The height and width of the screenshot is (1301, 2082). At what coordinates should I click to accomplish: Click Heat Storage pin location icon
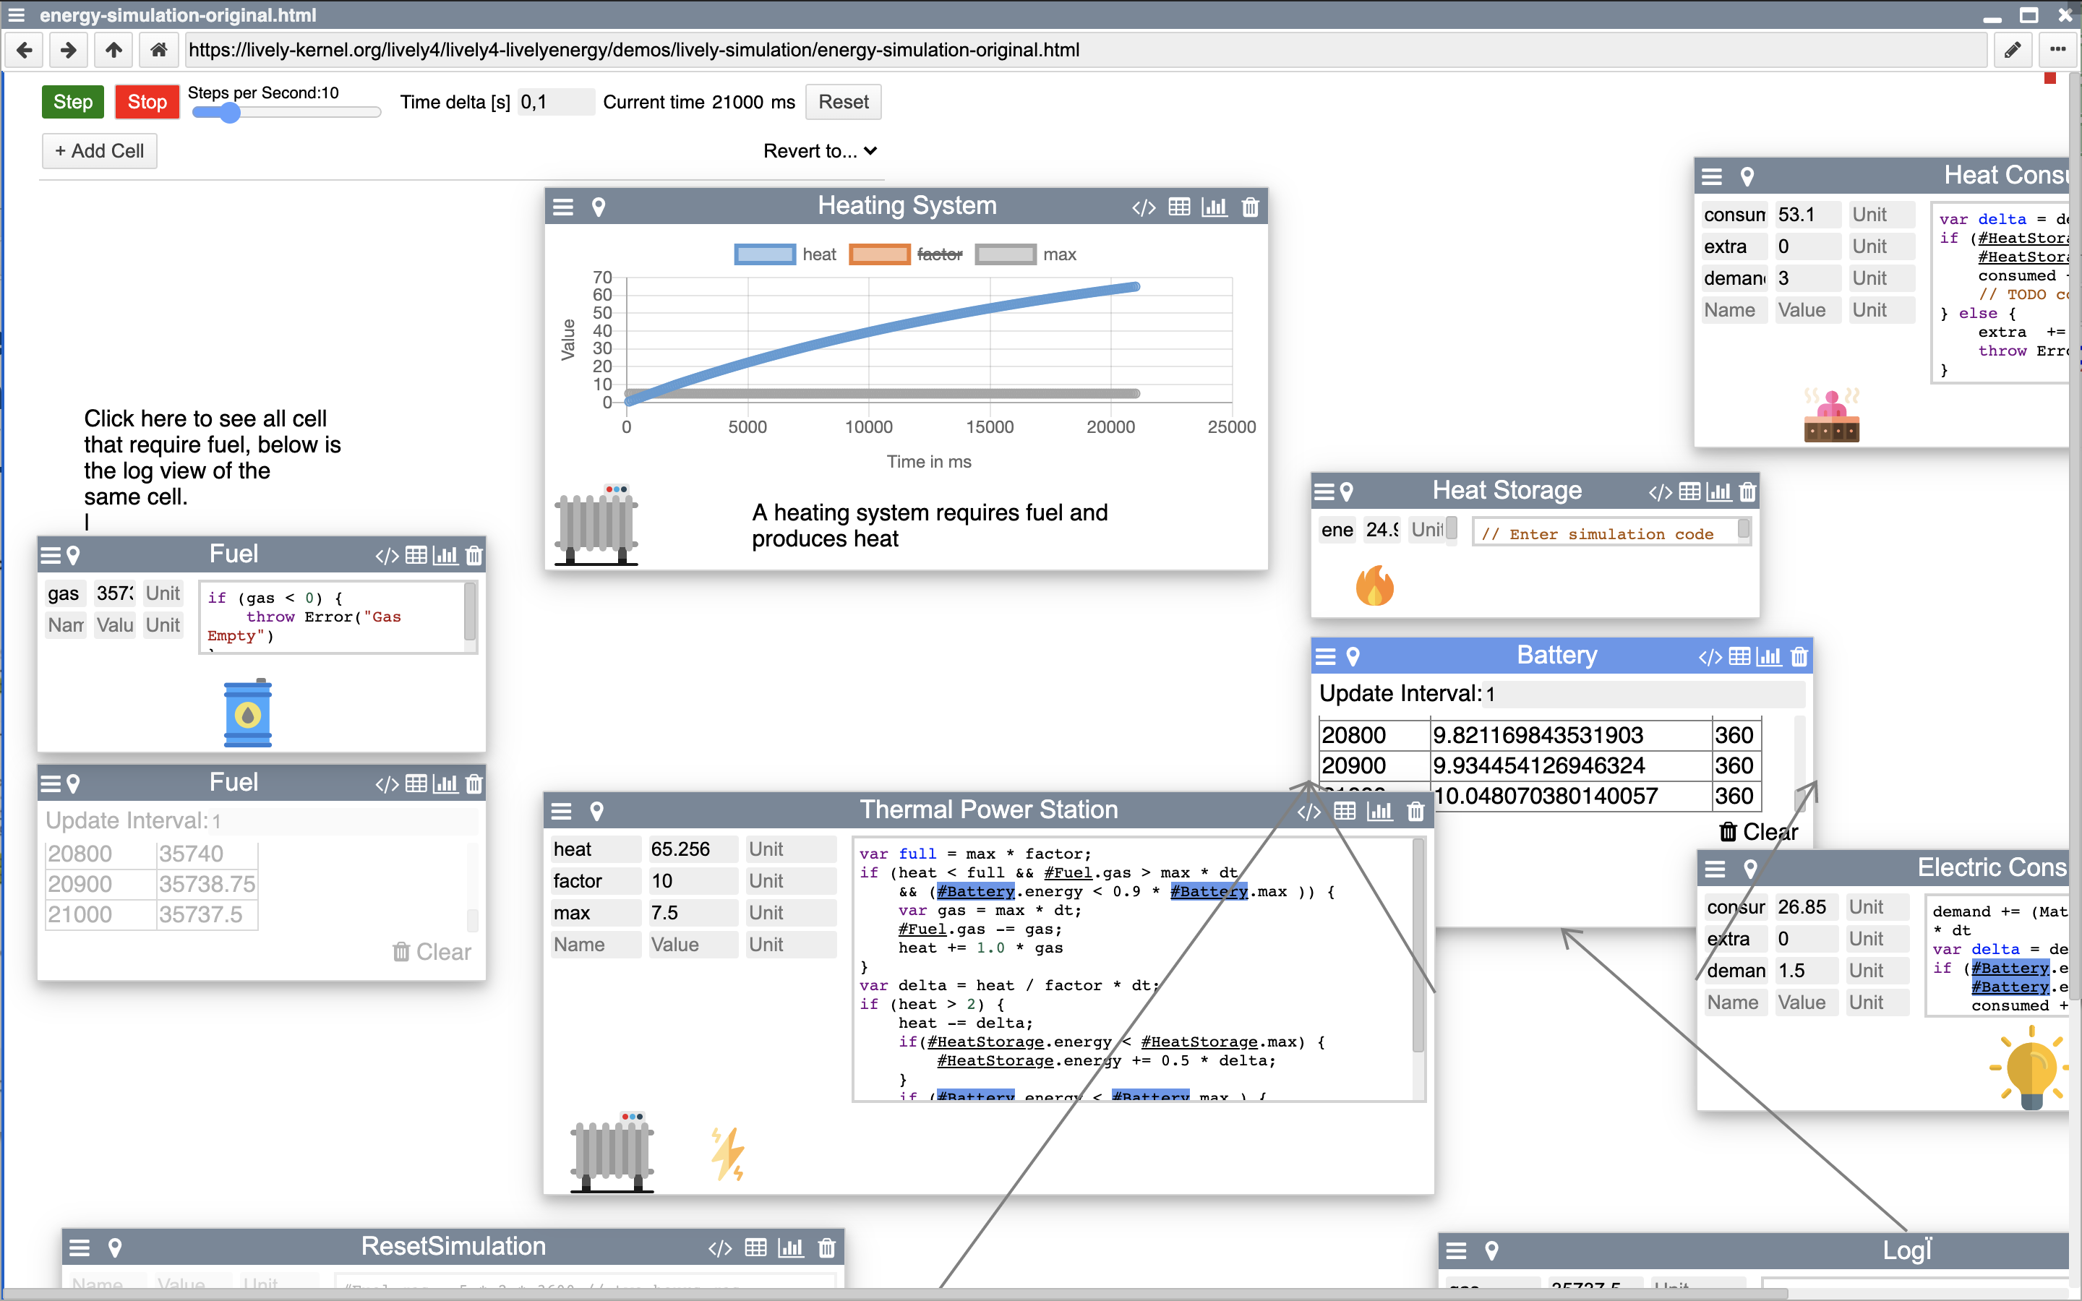pos(1348,492)
